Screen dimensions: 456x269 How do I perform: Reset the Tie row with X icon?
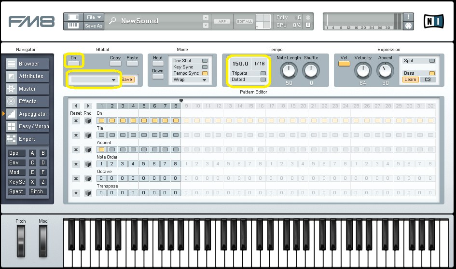(x=76, y=135)
